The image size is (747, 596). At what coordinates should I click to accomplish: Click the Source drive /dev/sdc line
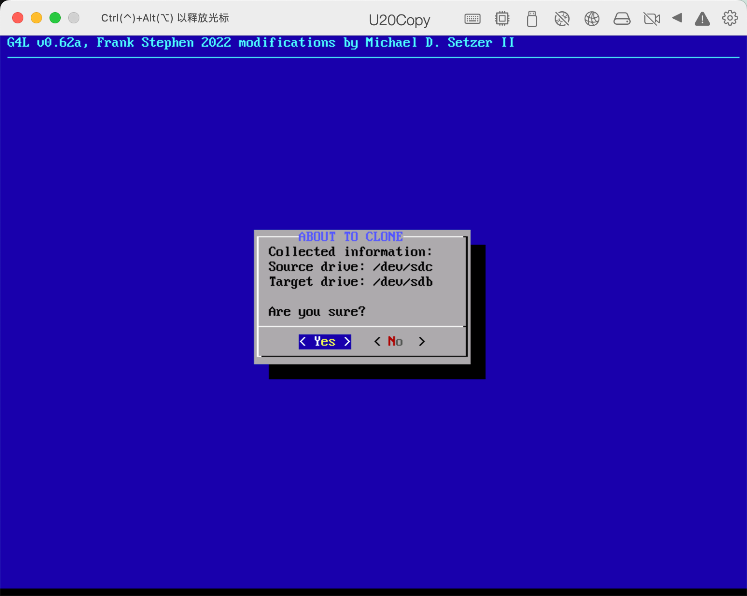350,267
